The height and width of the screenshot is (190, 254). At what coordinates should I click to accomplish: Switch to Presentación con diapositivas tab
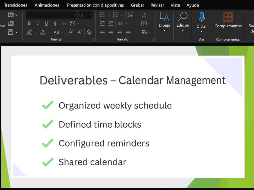(x=95, y=5)
